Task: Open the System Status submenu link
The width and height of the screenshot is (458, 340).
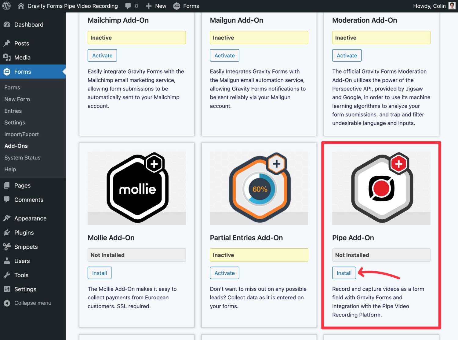Action: pyautogui.click(x=22, y=158)
